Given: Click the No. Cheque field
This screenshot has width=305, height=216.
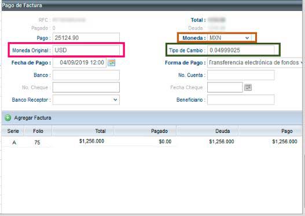Looking at the screenshot, I should coord(86,87).
